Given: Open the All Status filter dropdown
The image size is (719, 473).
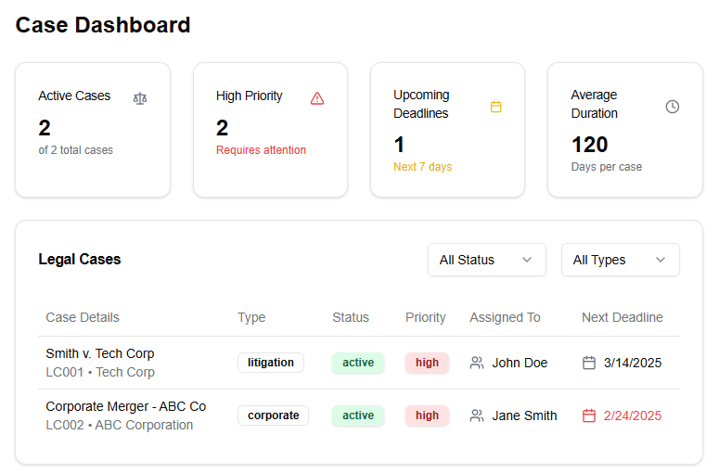Looking at the screenshot, I should pyautogui.click(x=486, y=260).
